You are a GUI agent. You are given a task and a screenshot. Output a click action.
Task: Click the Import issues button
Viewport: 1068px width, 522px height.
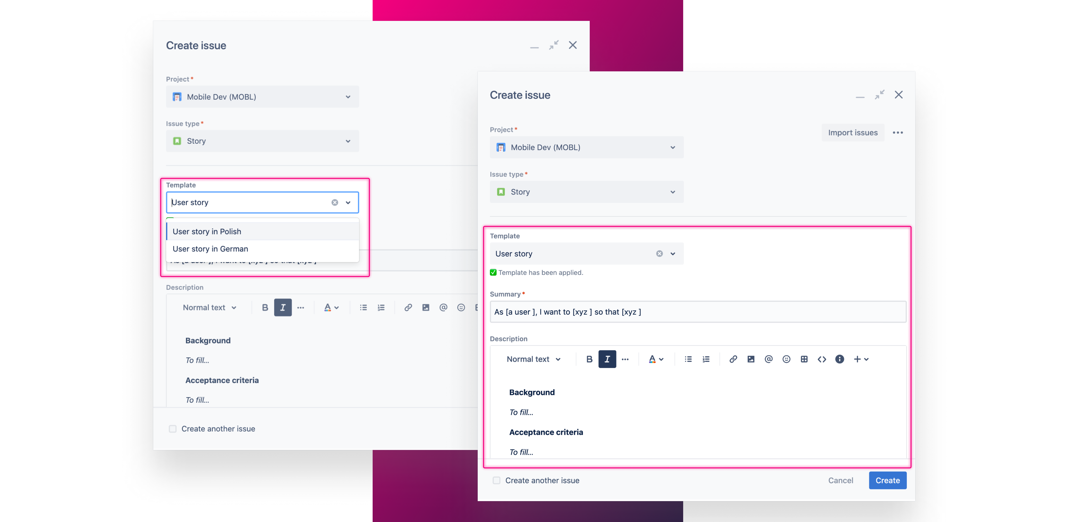pos(852,133)
